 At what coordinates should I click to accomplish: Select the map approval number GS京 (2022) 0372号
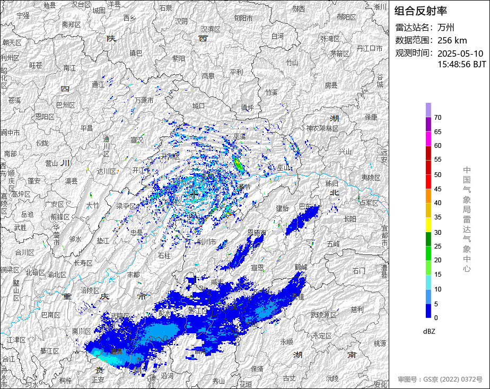452,379
